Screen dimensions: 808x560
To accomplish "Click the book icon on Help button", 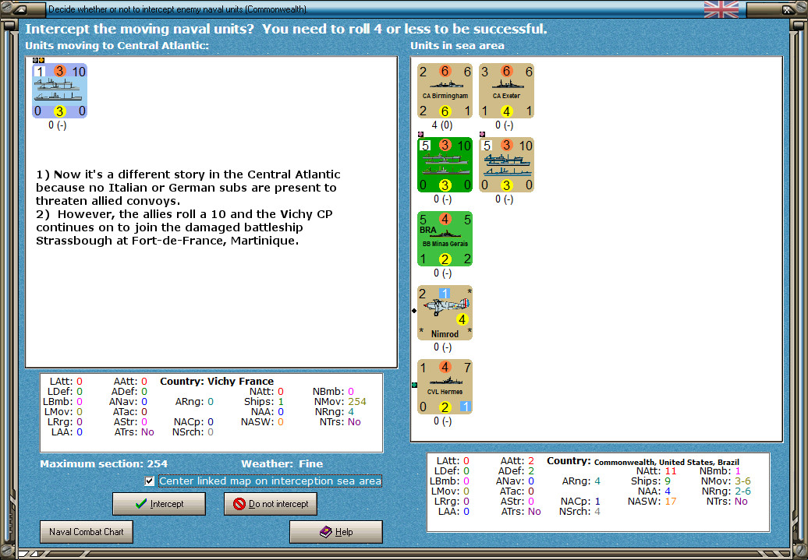I will pyautogui.click(x=326, y=532).
